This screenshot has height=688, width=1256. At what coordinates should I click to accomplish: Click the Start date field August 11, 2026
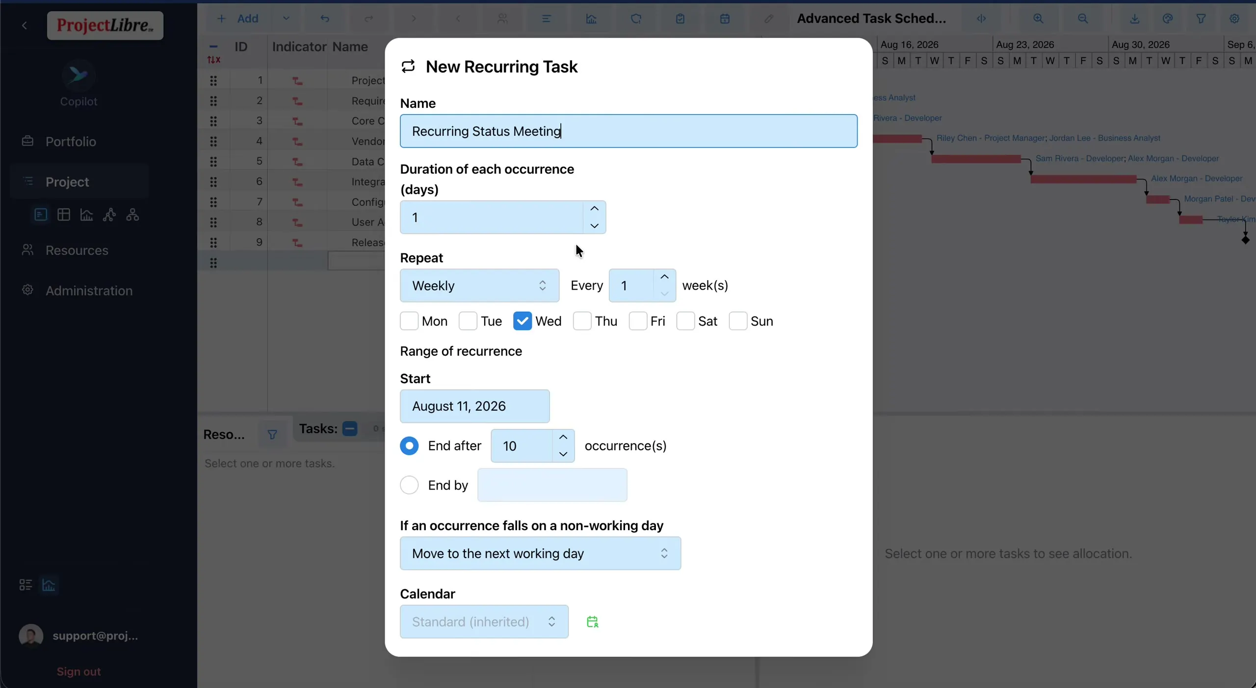click(474, 406)
